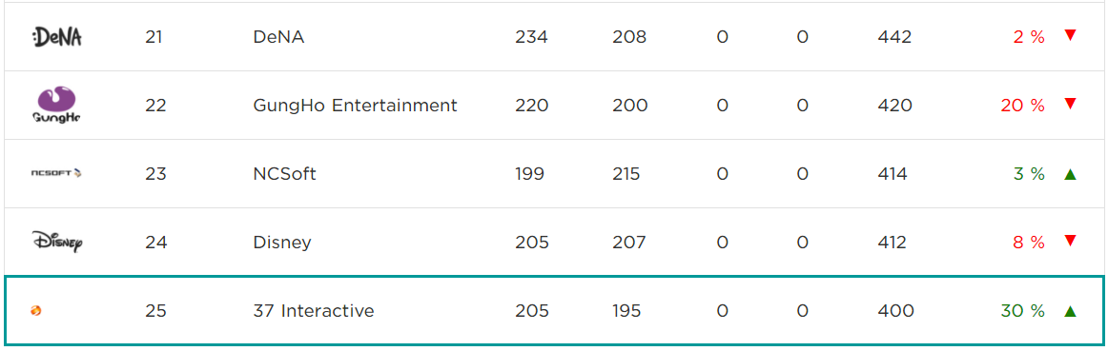The image size is (1108, 351).
Task: Click the red down arrow for GungHo
Action: point(1070,105)
